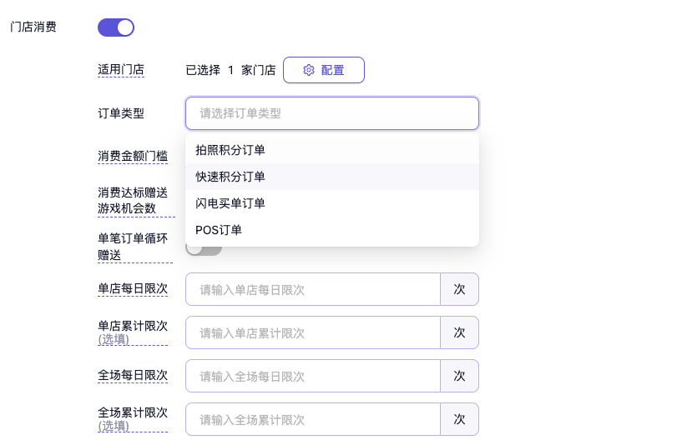Click the 全场累计限次 input box
The image size is (697, 445).
(312, 420)
